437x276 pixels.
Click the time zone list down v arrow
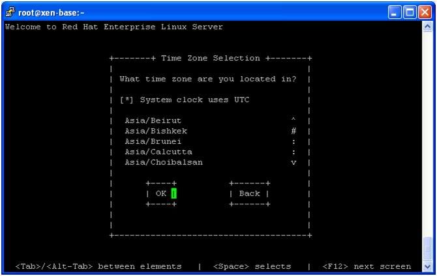click(294, 163)
